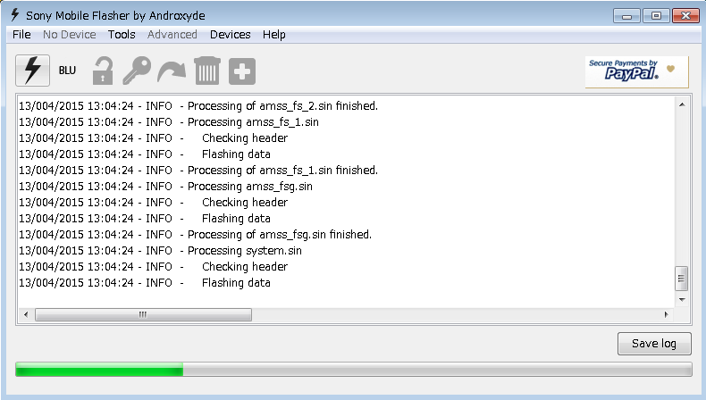This screenshot has width=706, height=400.
Task: Maximize the Sony Mobile Flasher window
Action: click(x=656, y=16)
